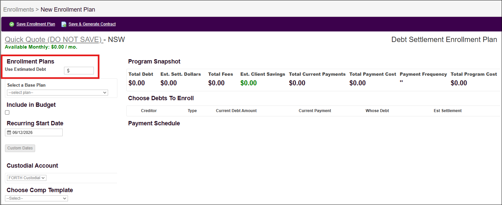
Task: Click the Choose Debts To Enroll heading
Action: point(161,98)
